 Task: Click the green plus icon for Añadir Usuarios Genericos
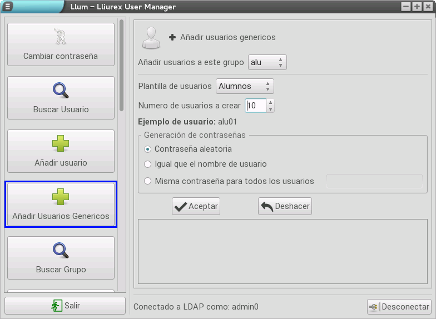pyautogui.click(x=60, y=197)
